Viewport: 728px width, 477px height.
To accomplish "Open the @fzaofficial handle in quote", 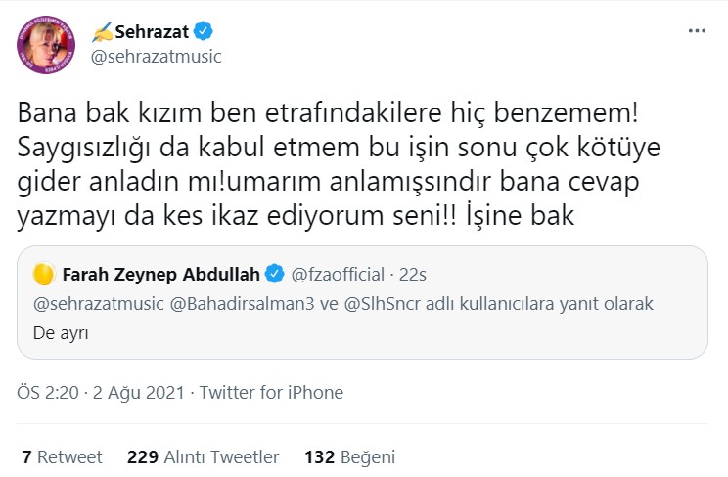I will coord(336,271).
